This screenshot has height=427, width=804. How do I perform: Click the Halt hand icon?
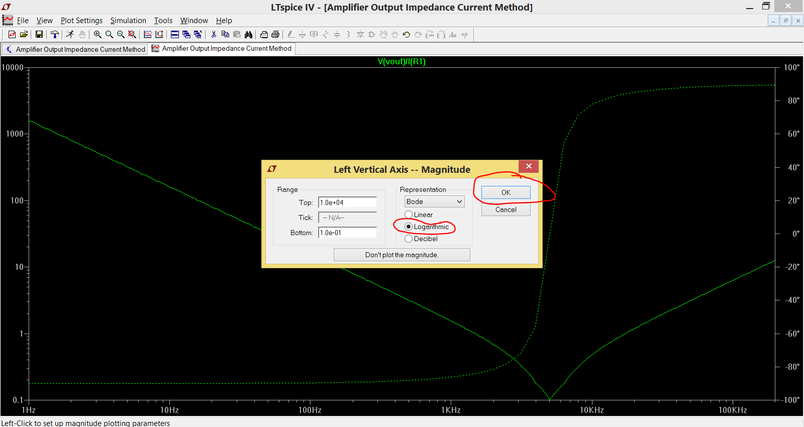(82, 35)
